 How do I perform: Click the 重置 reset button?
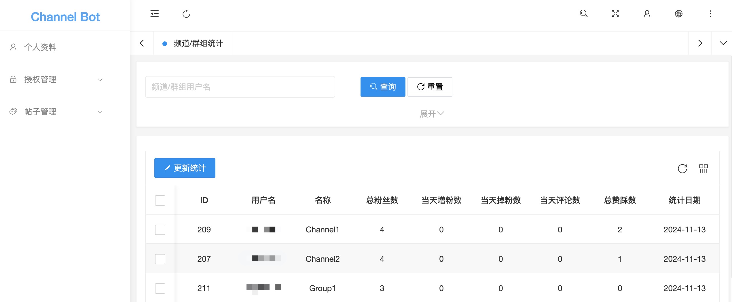430,87
